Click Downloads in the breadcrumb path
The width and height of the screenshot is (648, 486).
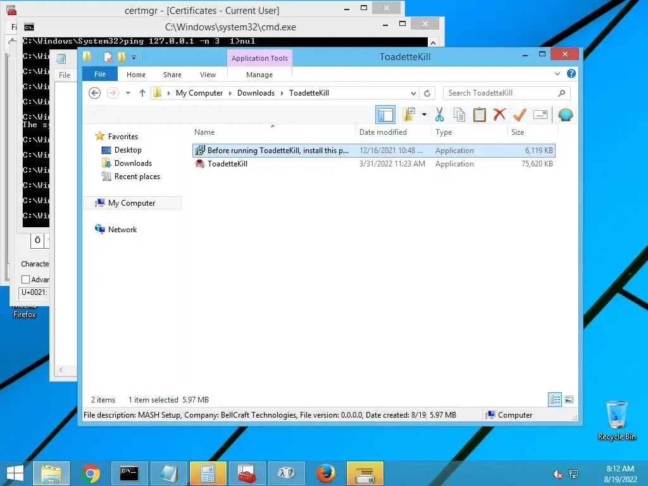[256, 93]
